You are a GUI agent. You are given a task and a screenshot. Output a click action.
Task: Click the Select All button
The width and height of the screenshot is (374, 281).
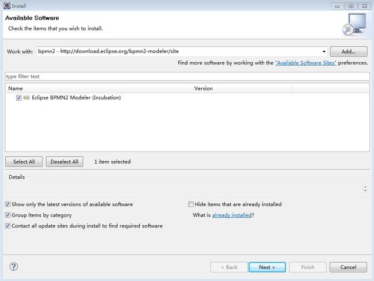(x=24, y=162)
